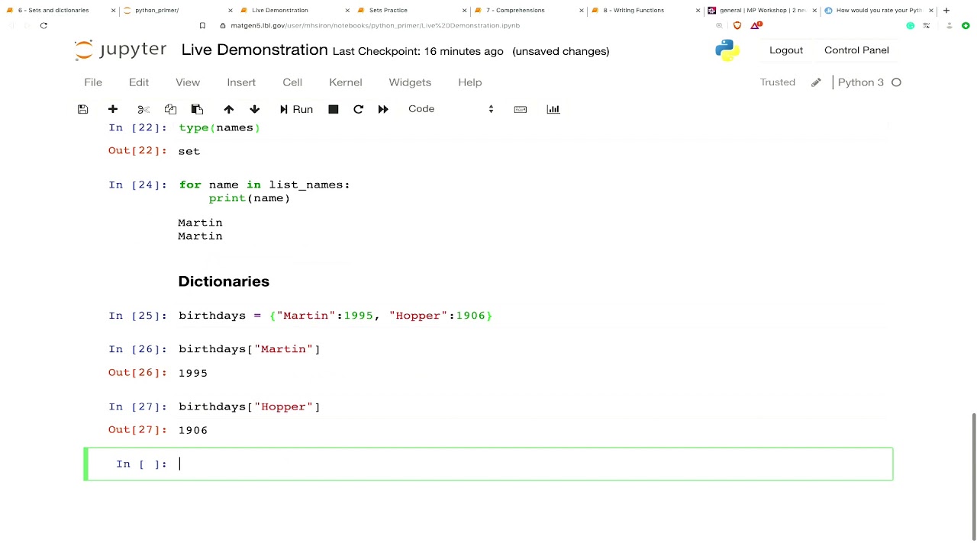Image resolution: width=977 pixels, height=549 pixels.
Task: Move selected cell up arrow
Action: 228,109
